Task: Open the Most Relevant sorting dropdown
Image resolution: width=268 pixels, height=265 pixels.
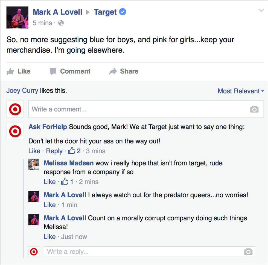Action: [241, 91]
